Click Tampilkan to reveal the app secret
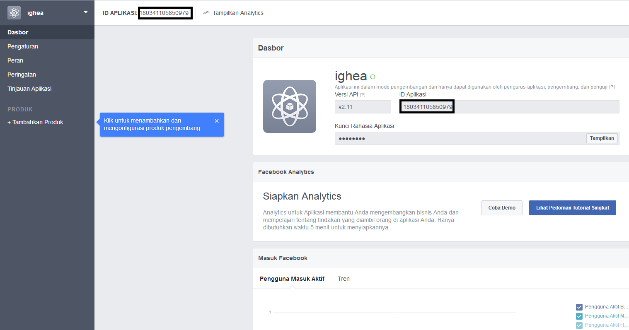629x330 pixels. (602, 138)
